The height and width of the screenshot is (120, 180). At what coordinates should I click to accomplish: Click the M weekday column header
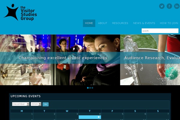click(22, 111)
